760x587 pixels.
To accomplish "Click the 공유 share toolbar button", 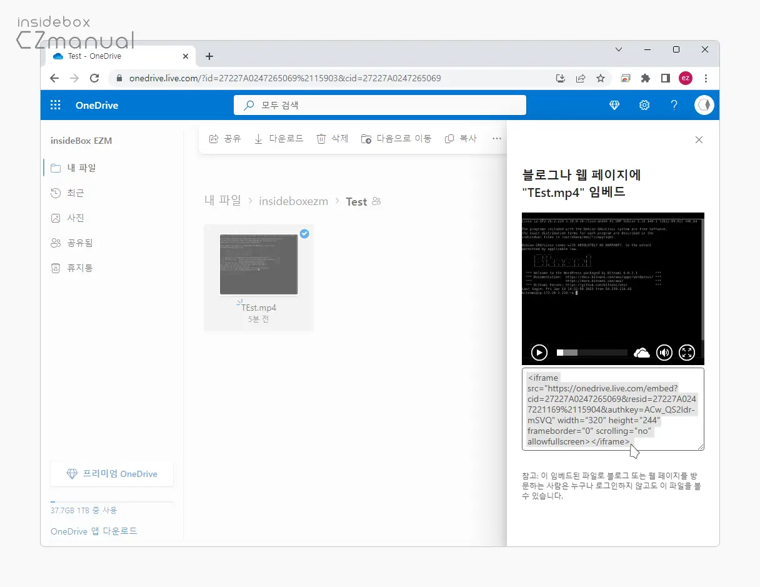I will tap(224, 139).
